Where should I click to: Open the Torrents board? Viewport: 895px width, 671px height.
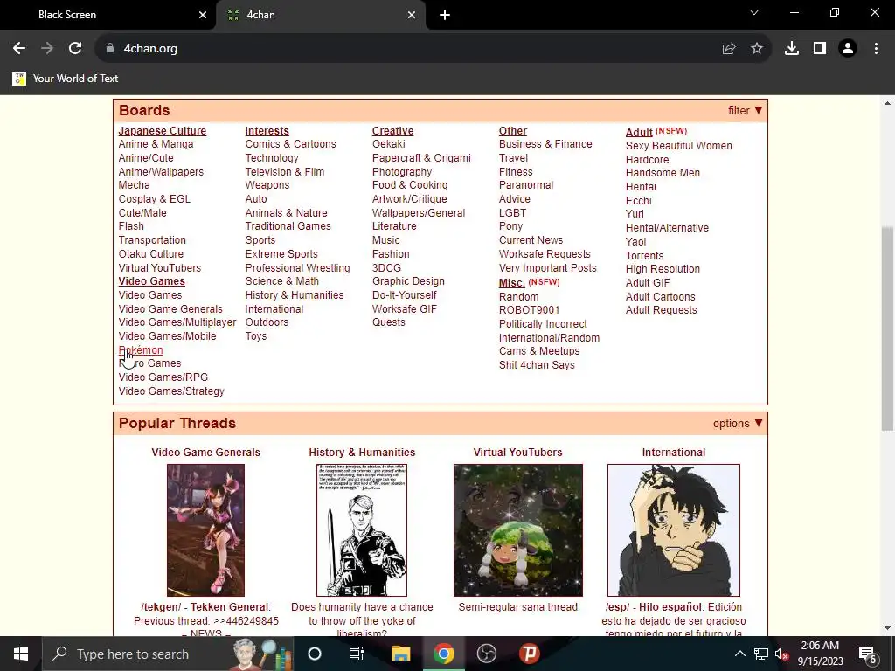coord(644,256)
